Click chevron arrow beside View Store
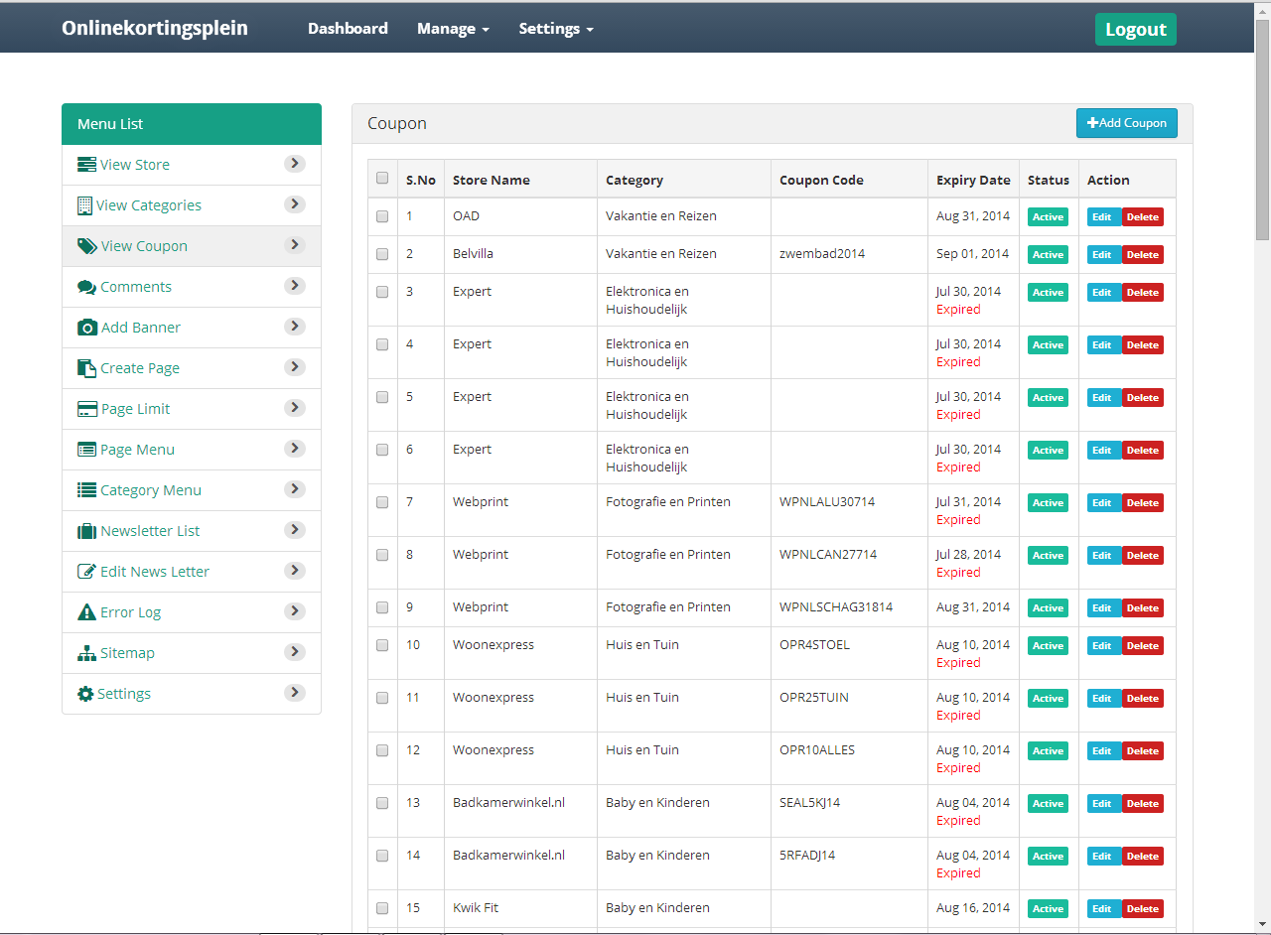1271x935 pixels. [x=295, y=164]
